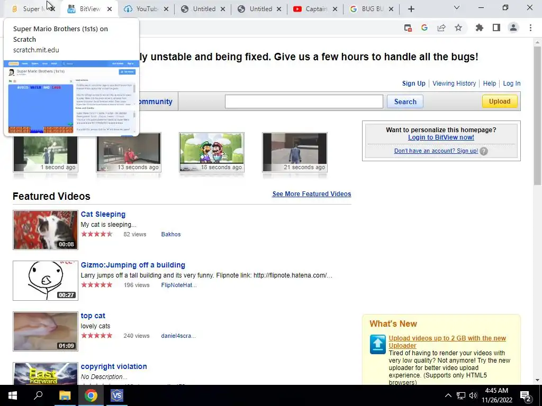Close the YouTube downloader tab
542x406 pixels.
click(166, 9)
